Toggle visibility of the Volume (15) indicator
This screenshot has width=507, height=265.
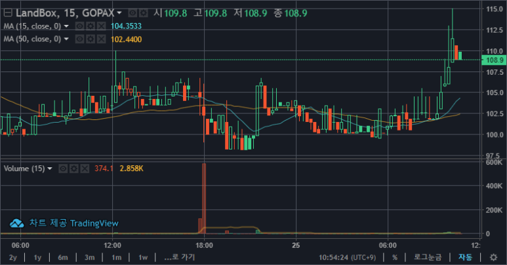click(63, 169)
